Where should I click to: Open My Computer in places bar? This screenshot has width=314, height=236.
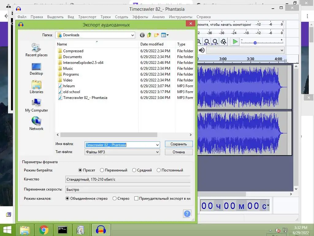[36, 105]
